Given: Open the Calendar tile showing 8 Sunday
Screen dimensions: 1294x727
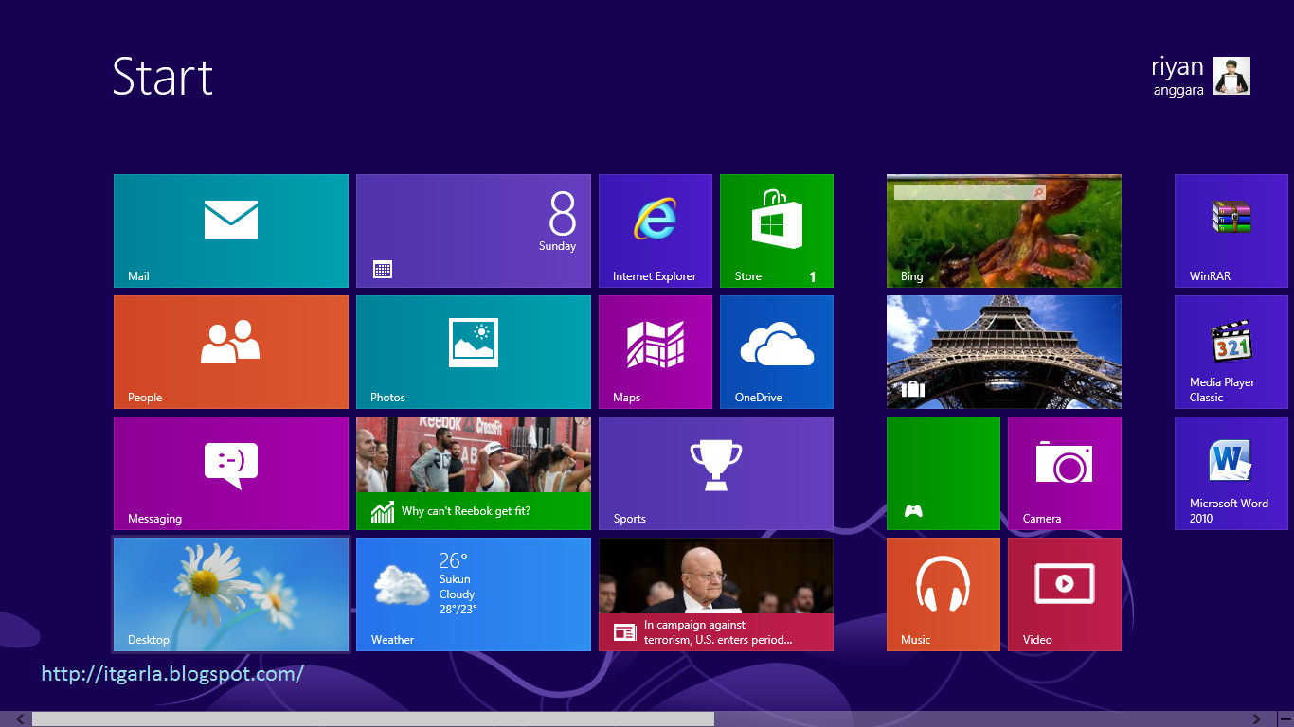Looking at the screenshot, I should (x=474, y=231).
